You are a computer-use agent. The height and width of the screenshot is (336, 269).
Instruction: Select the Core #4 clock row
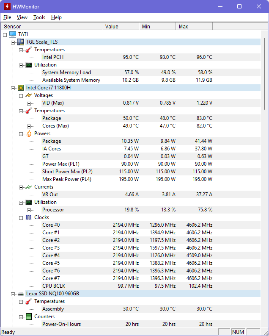(x=151, y=255)
